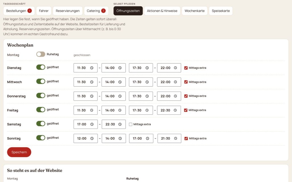
Task: Turn off the Donnerstag geöffnet switch
Action: click(40, 96)
